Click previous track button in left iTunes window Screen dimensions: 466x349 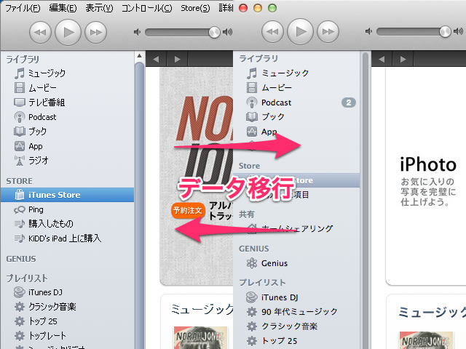click(40, 32)
